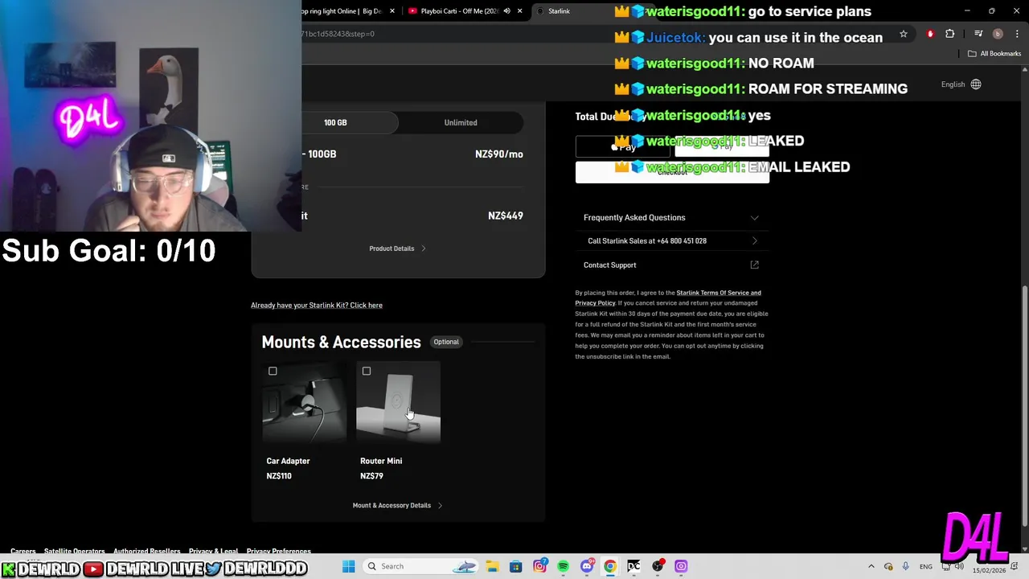Open the Chrome profile avatar
The image size is (1029, 579).
998,34
